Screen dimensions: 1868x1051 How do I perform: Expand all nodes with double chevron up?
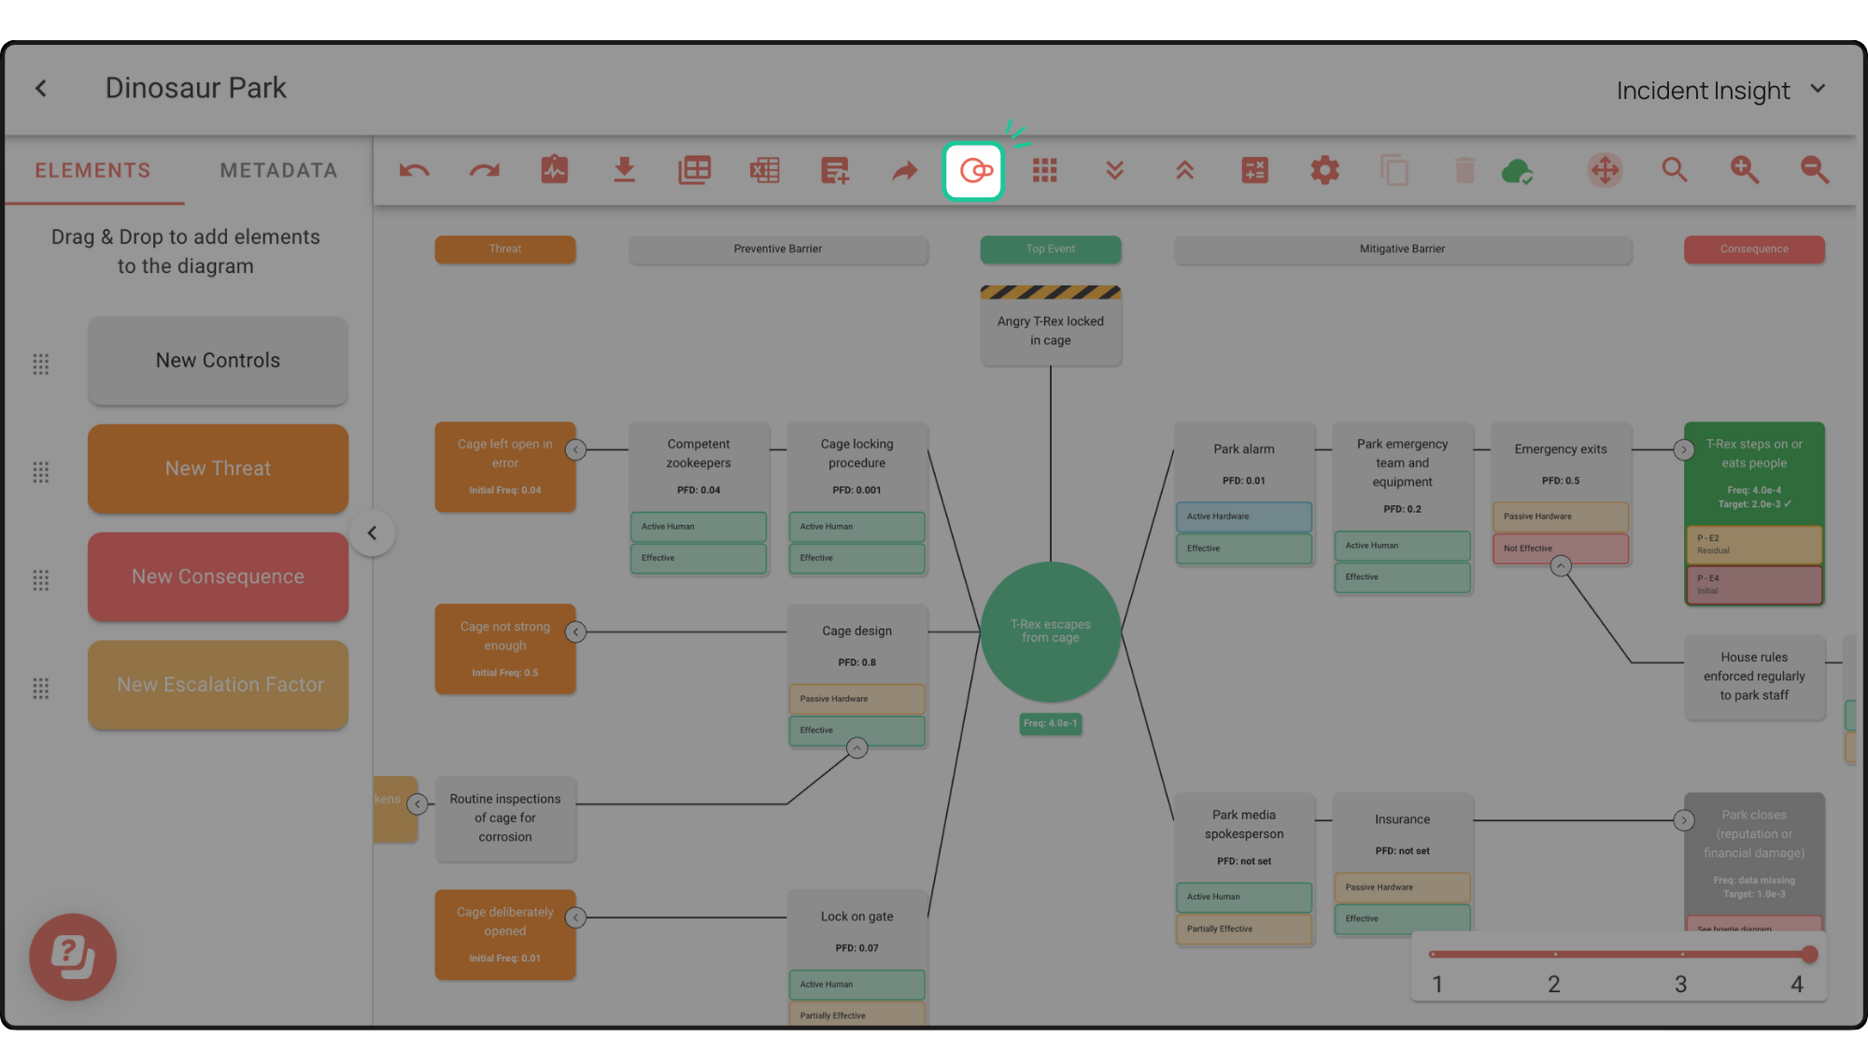1183,170
